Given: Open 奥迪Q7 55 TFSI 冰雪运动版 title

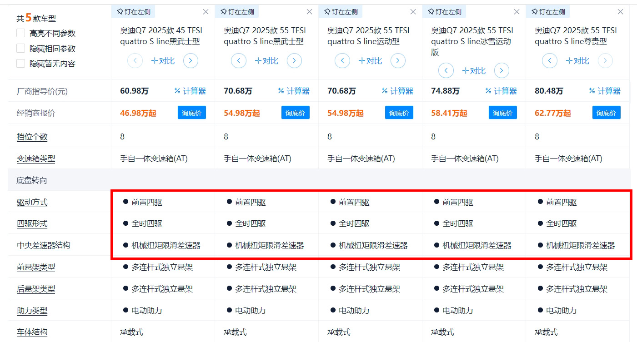Looking at the screenshot, I should click(472, 41).
